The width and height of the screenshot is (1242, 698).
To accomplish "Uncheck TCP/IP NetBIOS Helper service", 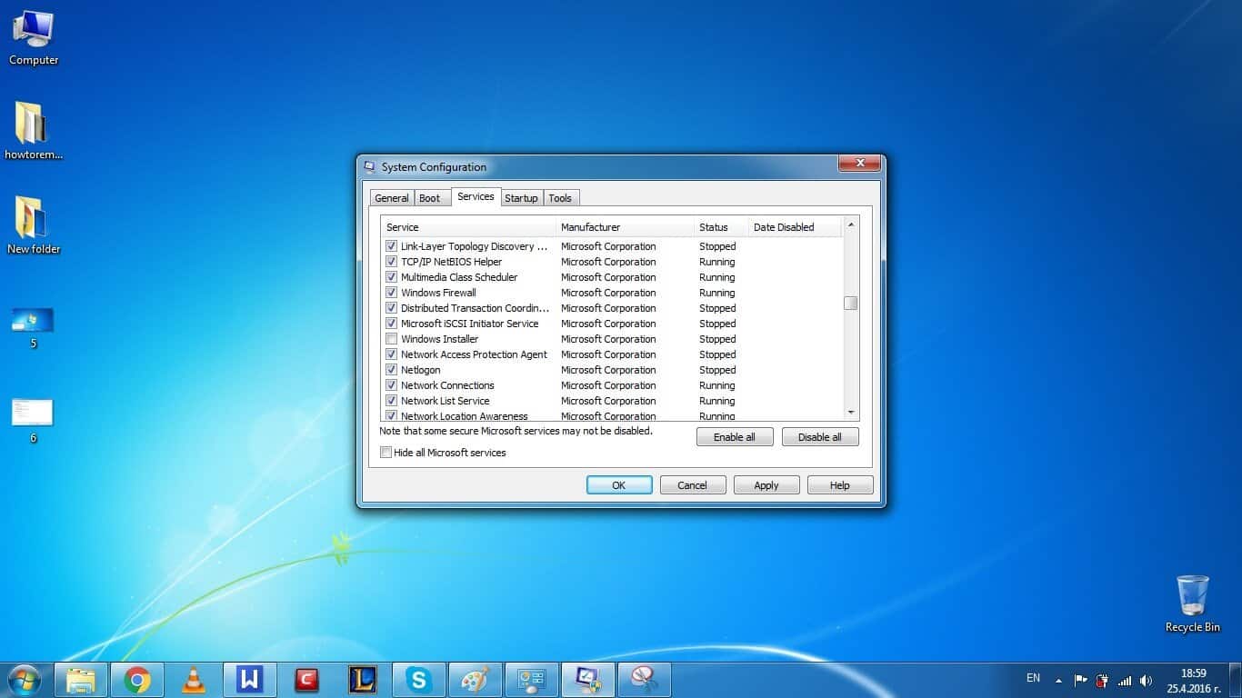I will point(392,262).
